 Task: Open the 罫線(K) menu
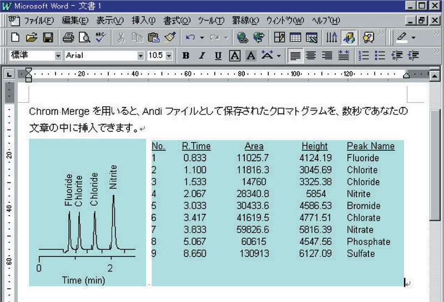(x=245, y=21)
